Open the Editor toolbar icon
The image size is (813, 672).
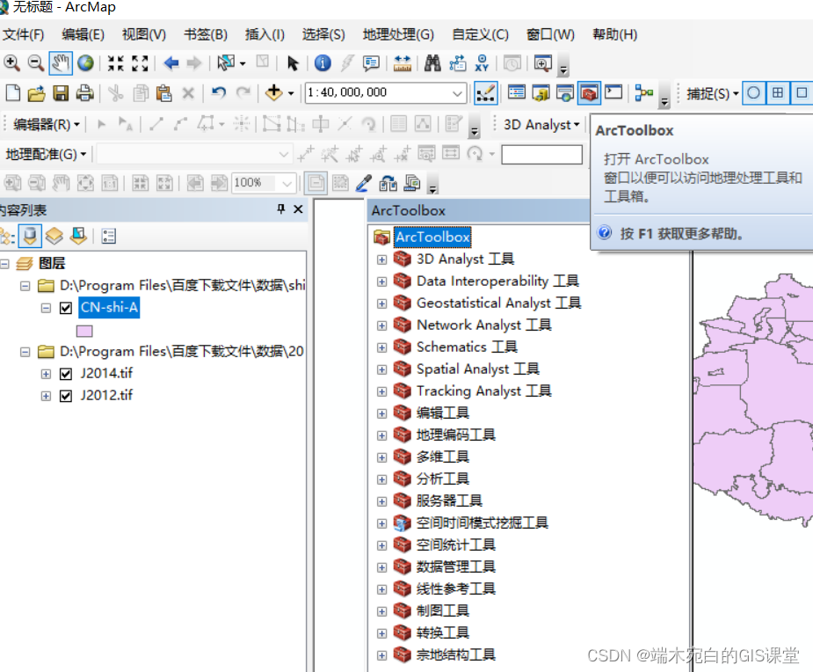486,93
